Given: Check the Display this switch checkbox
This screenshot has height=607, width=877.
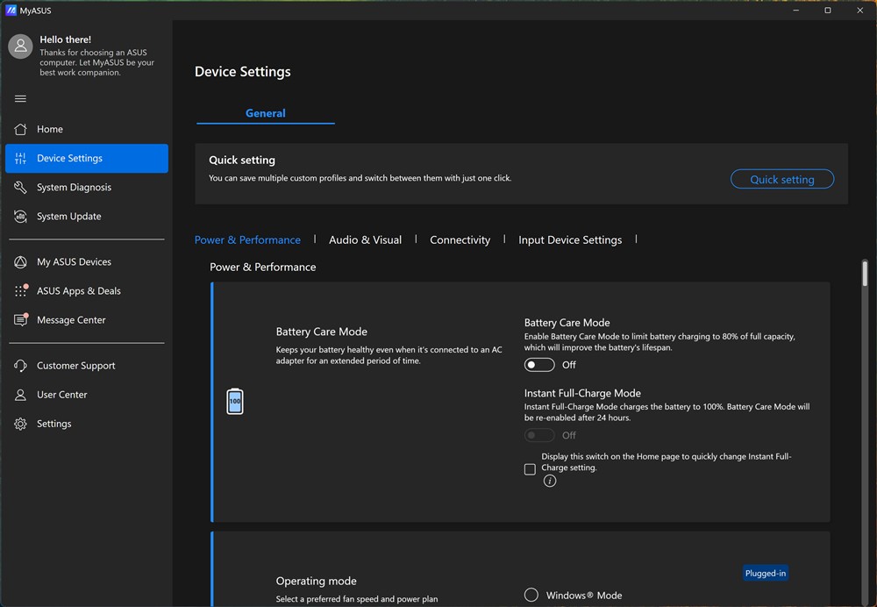Looking at the screenshot, I should (530, 469).
